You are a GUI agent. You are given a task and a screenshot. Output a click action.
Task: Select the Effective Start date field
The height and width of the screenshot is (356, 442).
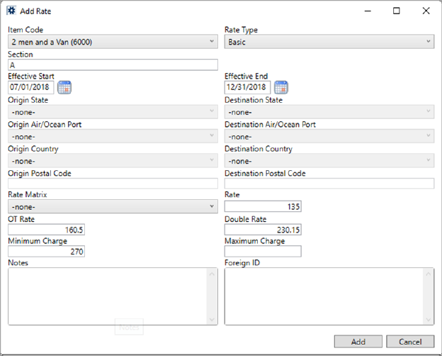click(x=30, y=87)
